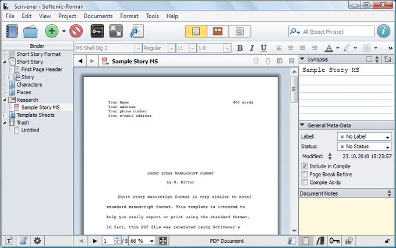Select Short Story Format in Binder

(x=38, y=54)
